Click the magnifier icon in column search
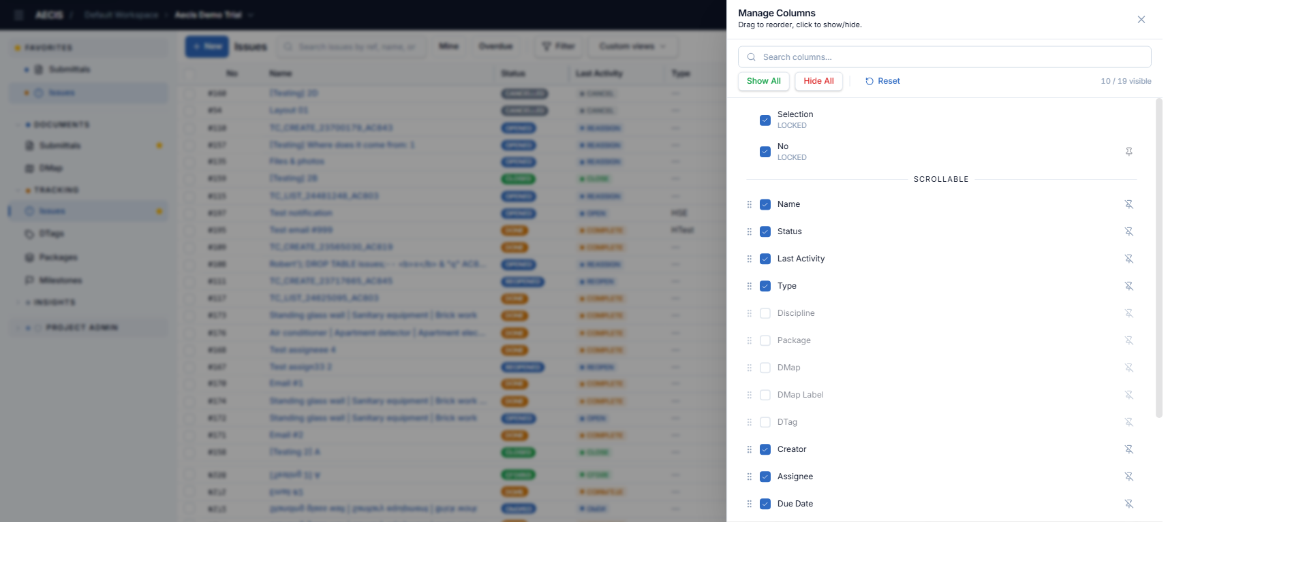The image size is (1292, 580). click(751, 57)
